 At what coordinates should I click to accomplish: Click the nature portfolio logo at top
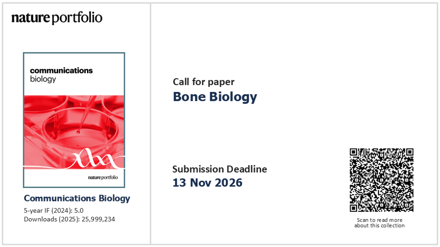pos(57,18)
